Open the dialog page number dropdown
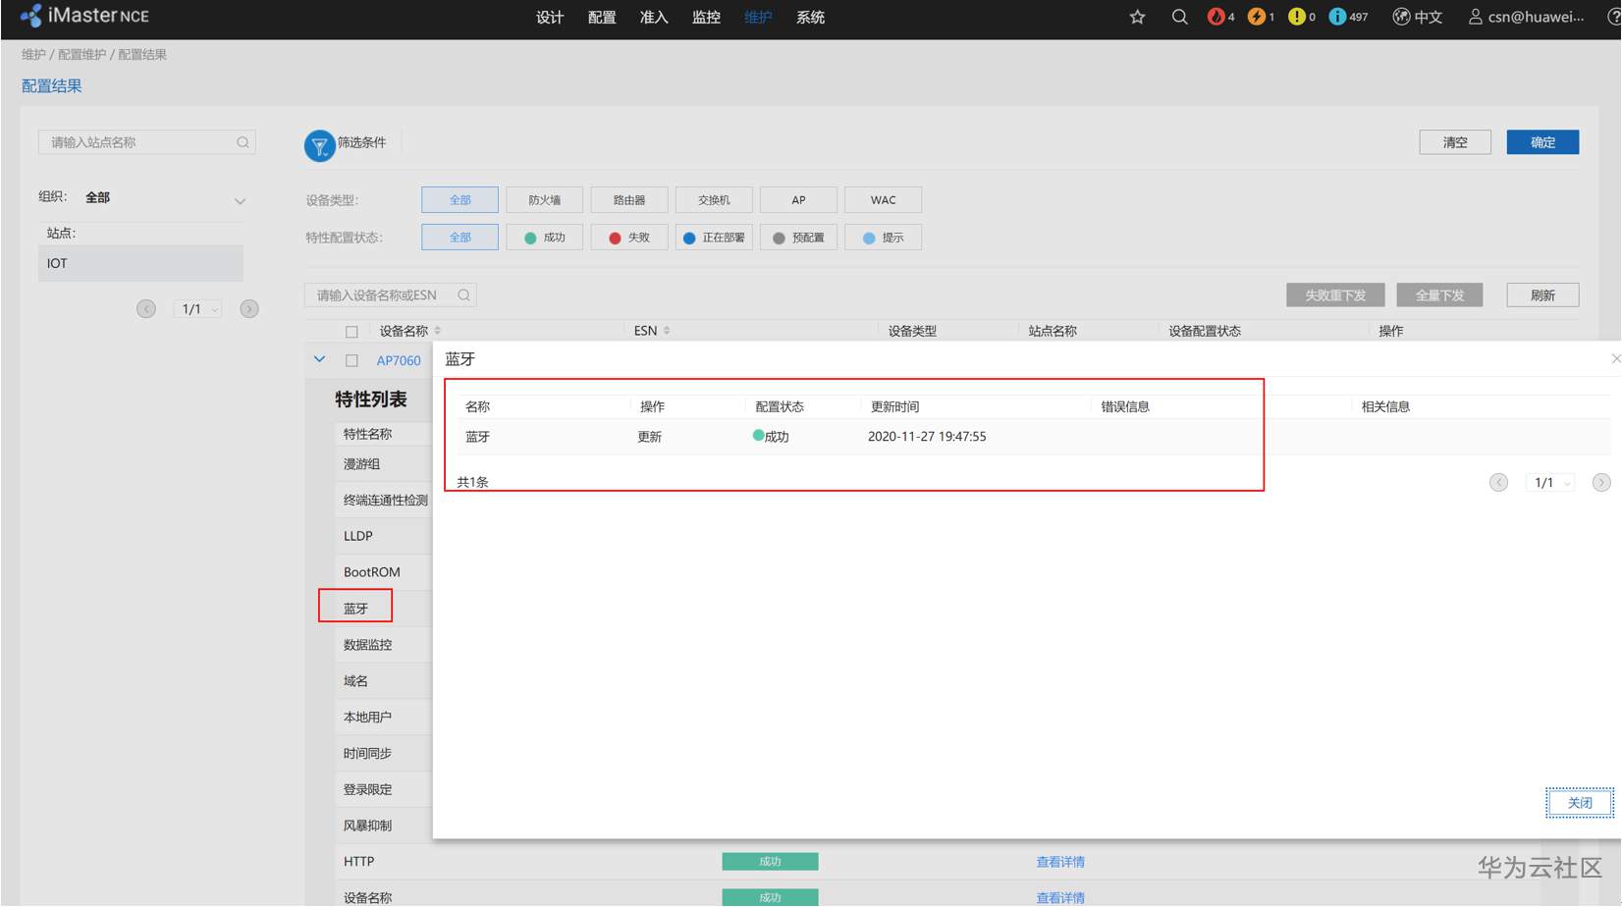The height and width of the screenshot is (907, 1622). click(x=1550, y=483)
